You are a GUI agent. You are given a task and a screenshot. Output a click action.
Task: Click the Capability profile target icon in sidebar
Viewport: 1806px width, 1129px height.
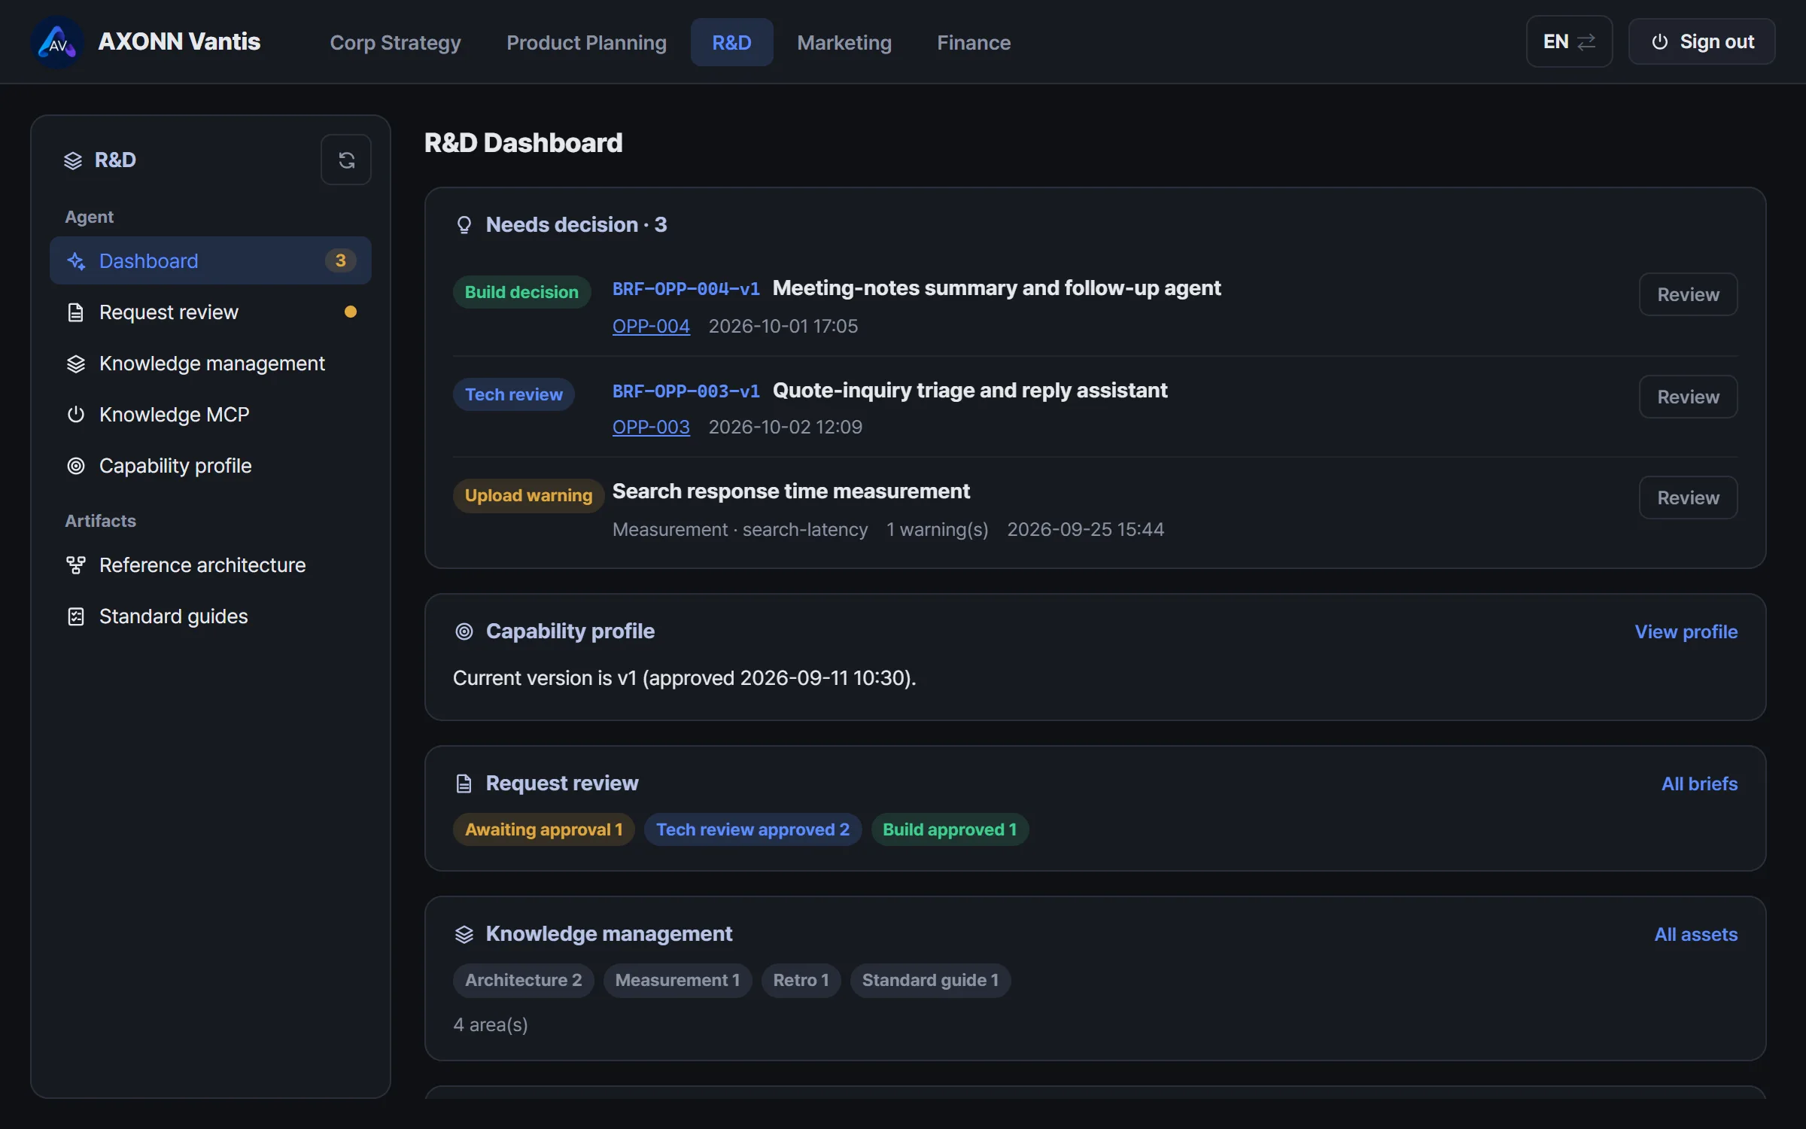pos(76,466)
